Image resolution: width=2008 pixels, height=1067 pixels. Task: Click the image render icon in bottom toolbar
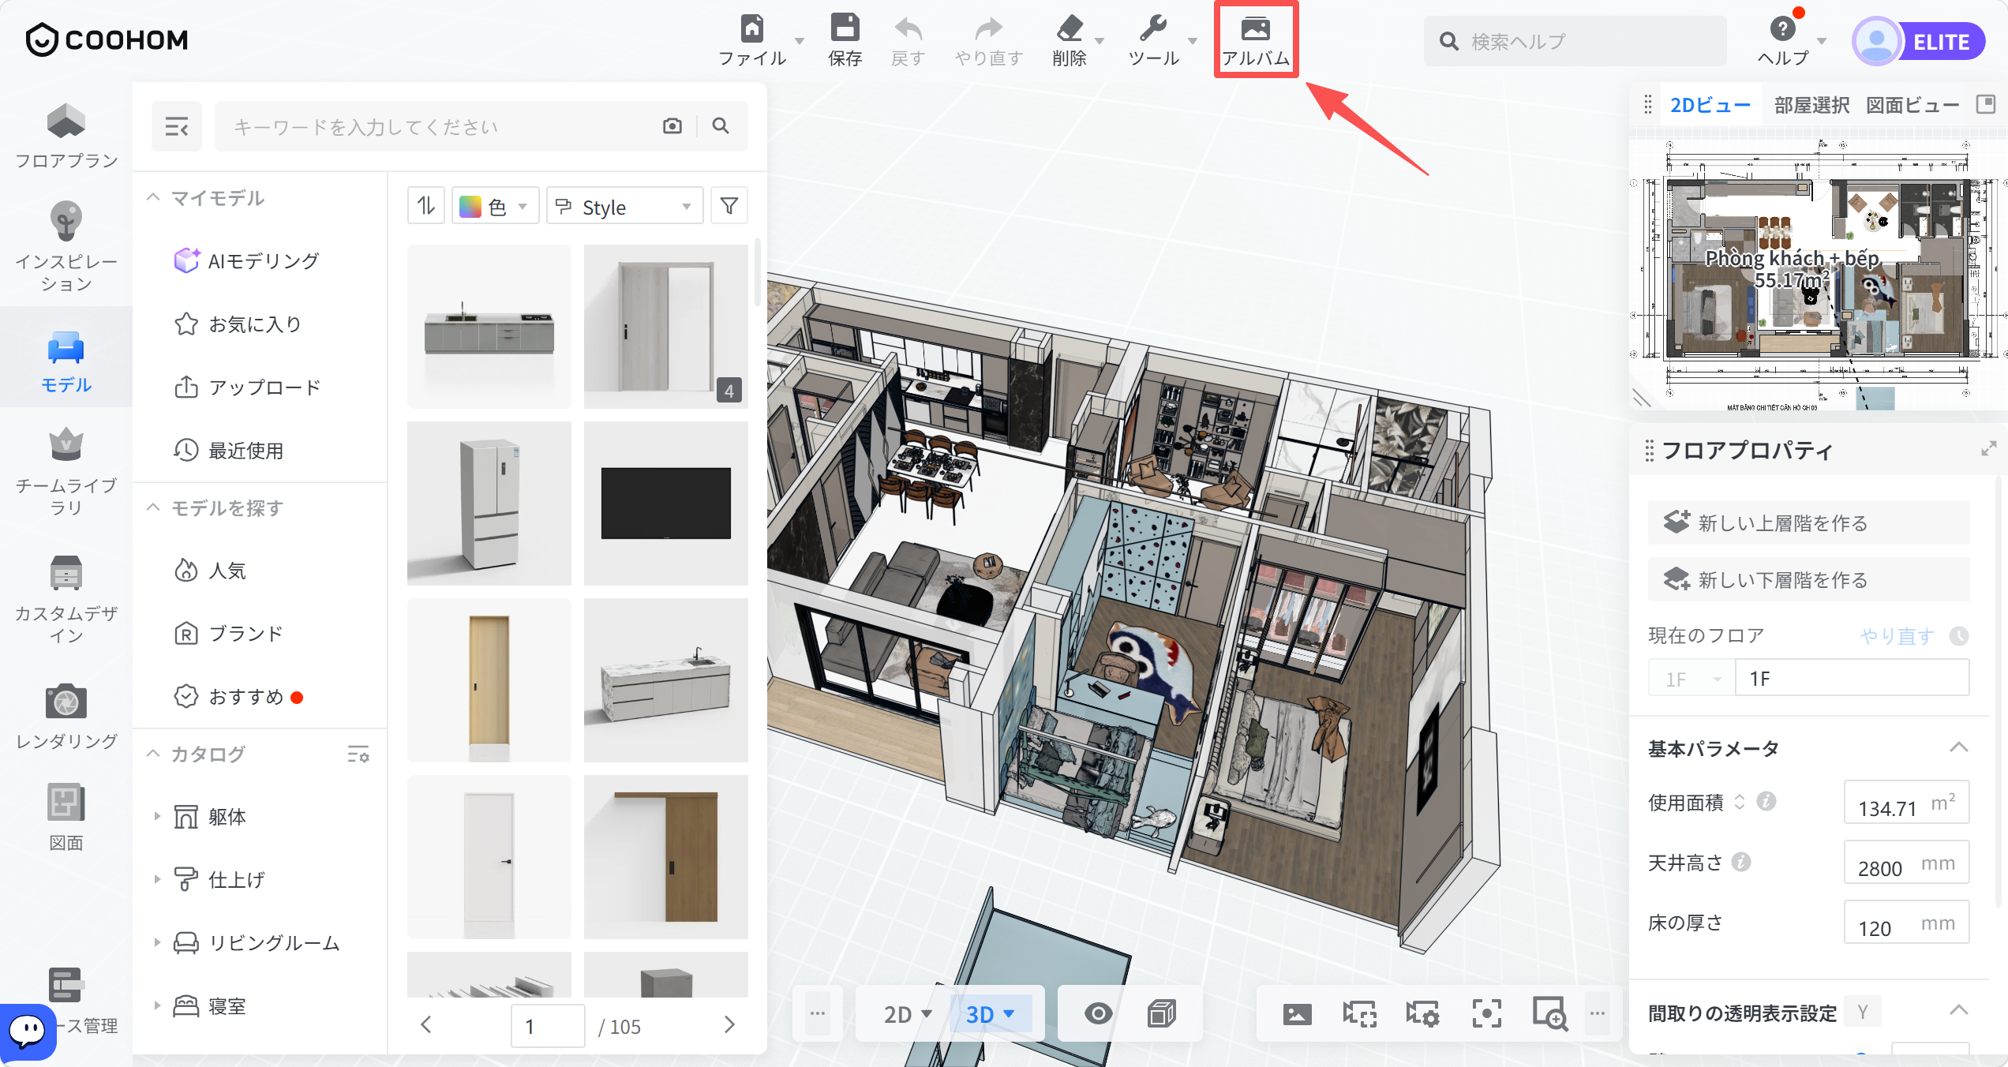point(1297,1013)
